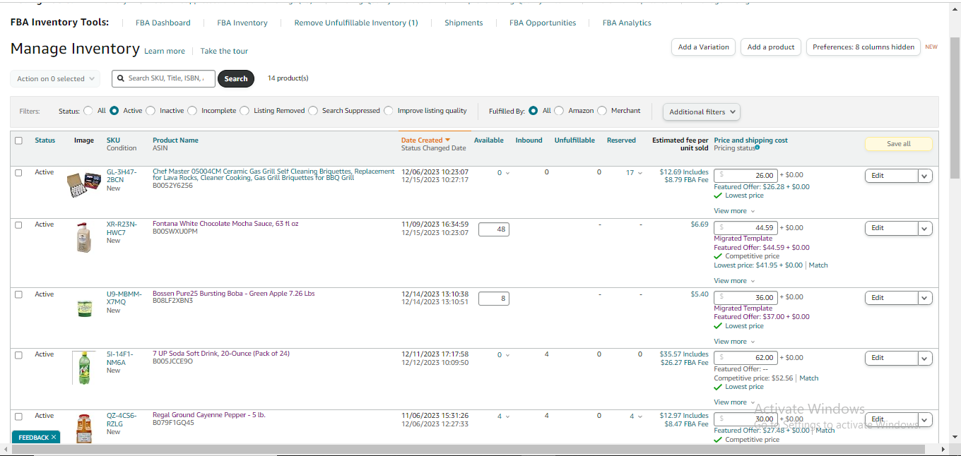This screenshot has width=961, height=456.
Task: Select the All status radio button
Action: [88, 111]
